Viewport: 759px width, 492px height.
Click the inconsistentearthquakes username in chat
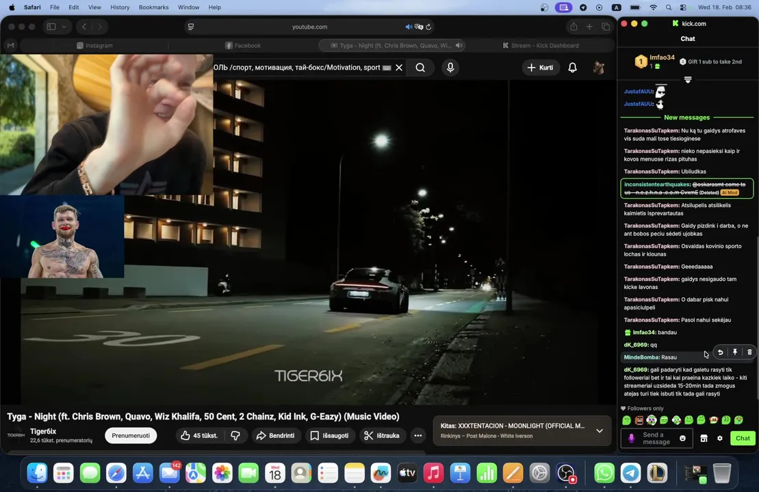657,184
